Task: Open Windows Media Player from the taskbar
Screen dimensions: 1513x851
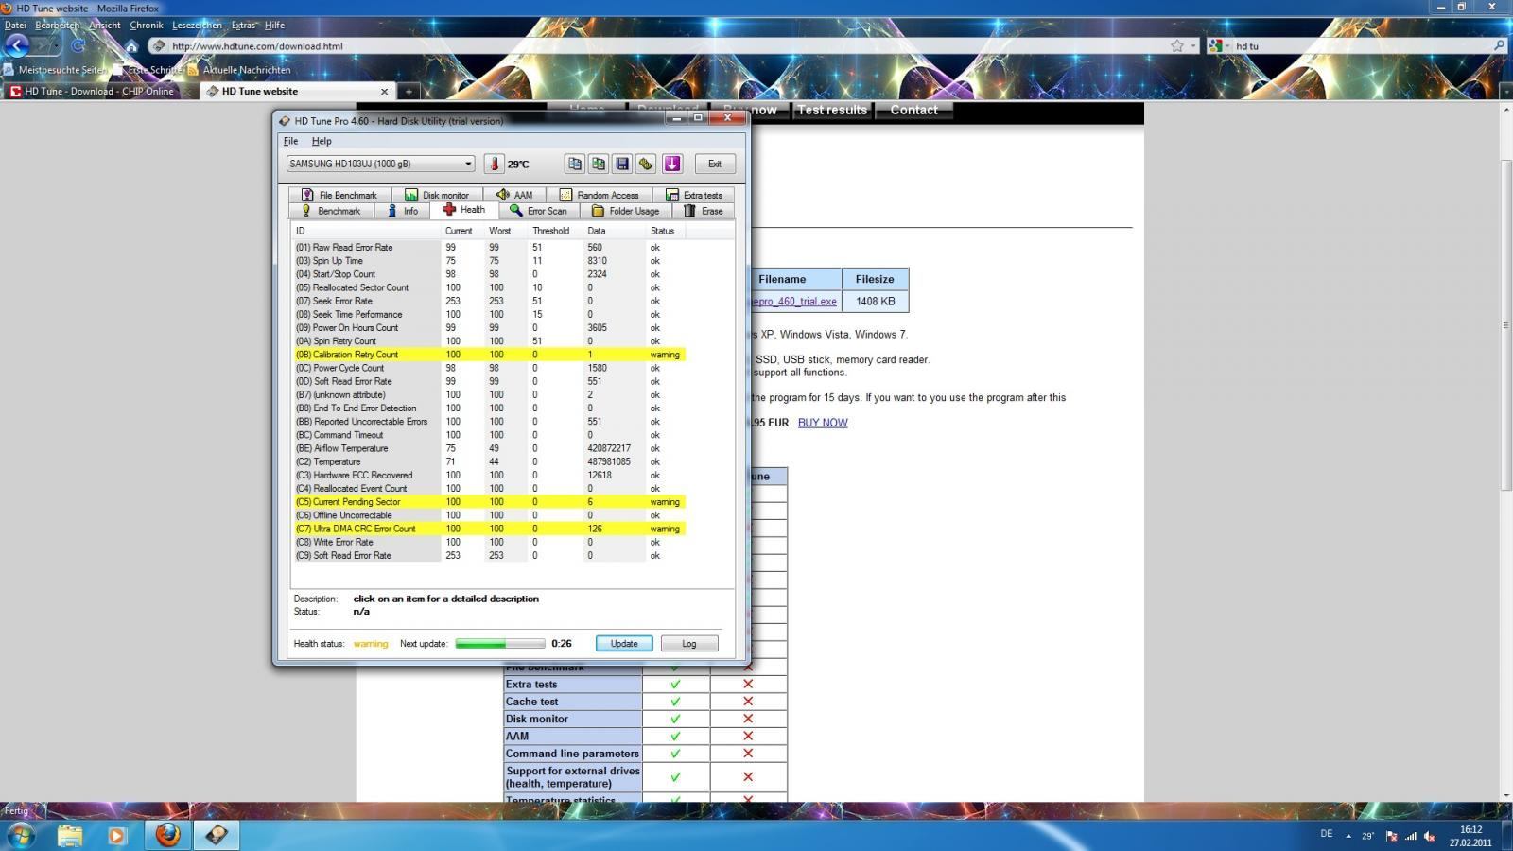Action: (117, 835)
